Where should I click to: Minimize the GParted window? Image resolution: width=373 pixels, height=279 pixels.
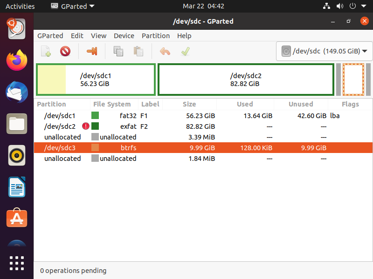tap(333, 21)
